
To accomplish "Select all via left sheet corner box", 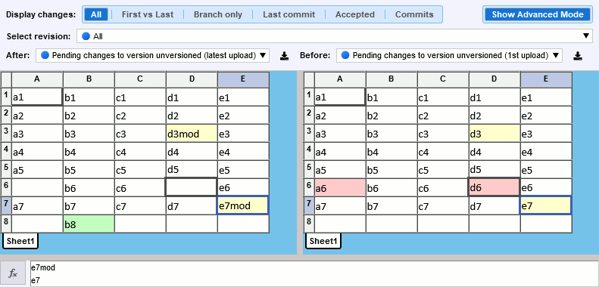I will click(x=6, y=79).
